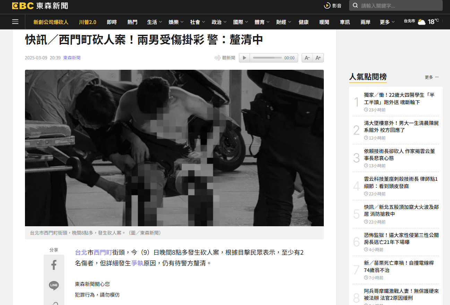Decrease font size with A- button
This screenshot has height=305, width=450.
(307, 58)
